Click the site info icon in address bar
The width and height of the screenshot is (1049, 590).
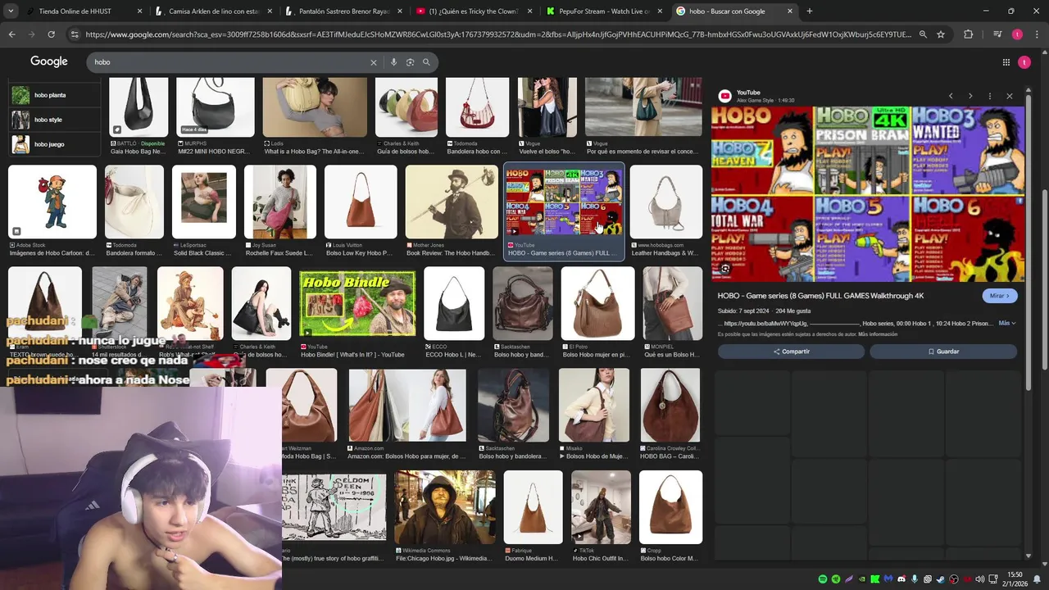coord(75,34)
